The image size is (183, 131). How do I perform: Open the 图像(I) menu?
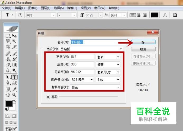[33, 8]
